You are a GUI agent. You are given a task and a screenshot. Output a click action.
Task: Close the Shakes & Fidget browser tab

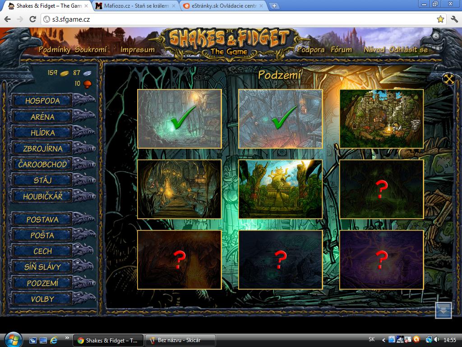[x=86, y=6]
